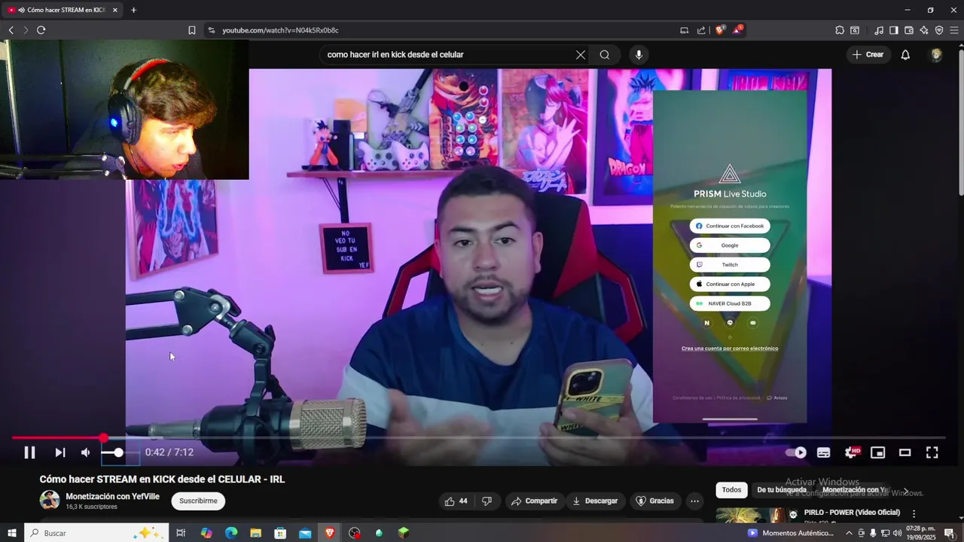Open options for PIRLO - POWER video
This screenshot has height=542, width=964.
[914, 514]
